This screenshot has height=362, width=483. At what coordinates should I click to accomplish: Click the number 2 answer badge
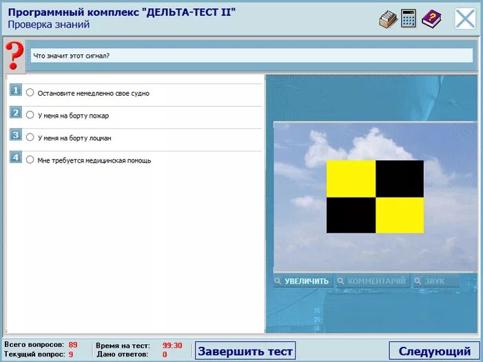pos(16,113)
